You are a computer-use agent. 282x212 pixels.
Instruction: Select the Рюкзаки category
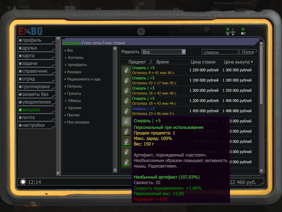[x=73, y=72]
